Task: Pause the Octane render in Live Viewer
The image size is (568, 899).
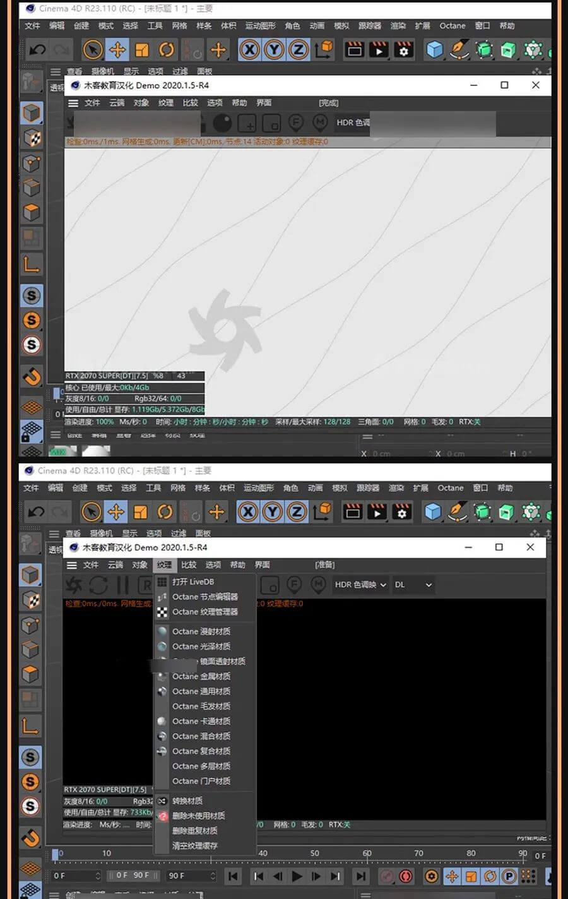Action: pos(122,585)
